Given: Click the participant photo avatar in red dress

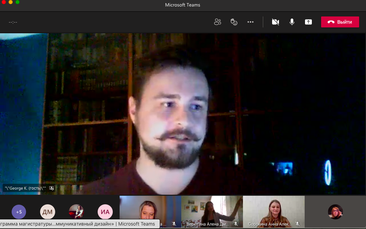Looking at the screenshot, I should pyautogui.click(x=76, y=212).
